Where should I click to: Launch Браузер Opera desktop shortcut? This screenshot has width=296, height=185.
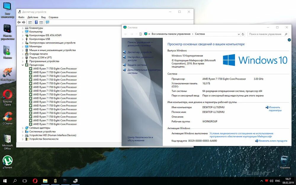(x=7, y=98)
